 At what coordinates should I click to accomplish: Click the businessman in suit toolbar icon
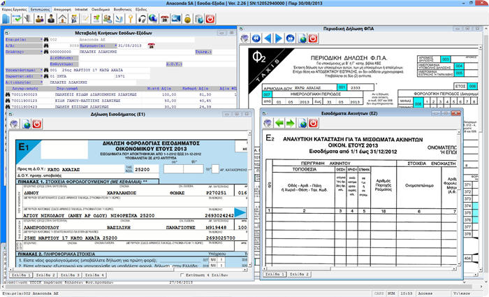(52, 19)
